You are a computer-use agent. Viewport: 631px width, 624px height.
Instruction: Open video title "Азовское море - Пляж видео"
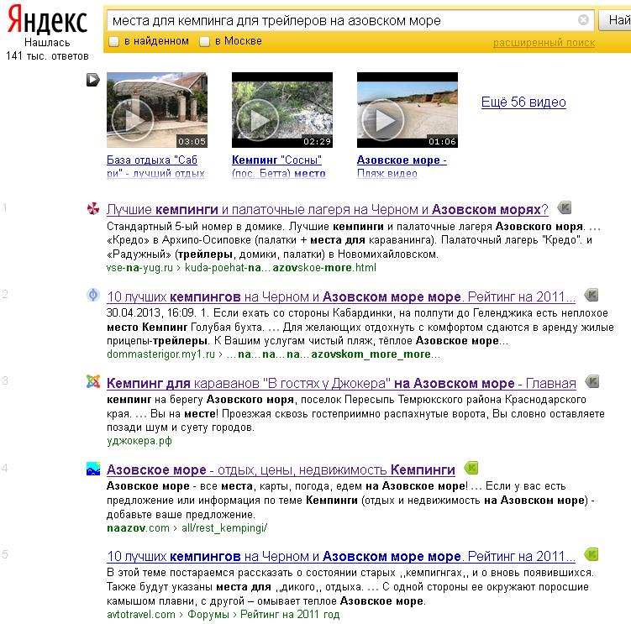coord(402,166)
